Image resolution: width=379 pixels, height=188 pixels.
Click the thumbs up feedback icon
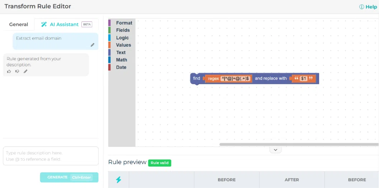(9, 71)
